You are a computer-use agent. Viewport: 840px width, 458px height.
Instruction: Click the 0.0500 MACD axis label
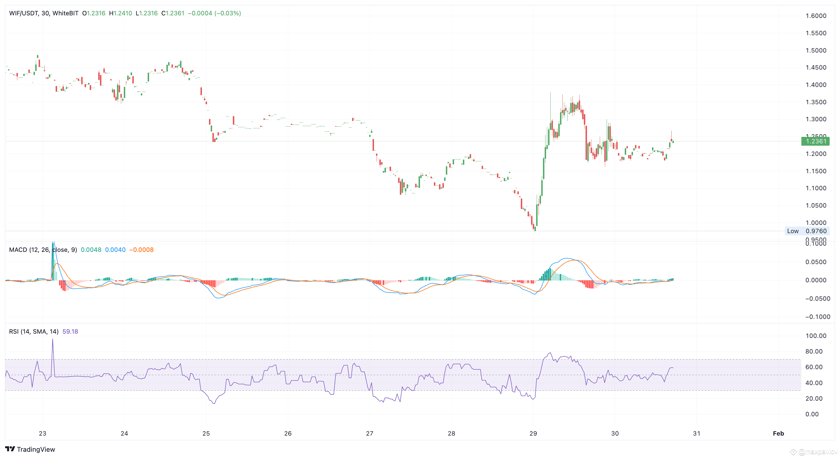[816, 262]
